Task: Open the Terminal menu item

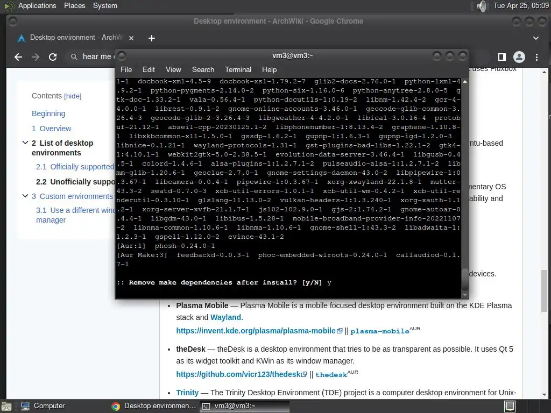Action: 238,69
